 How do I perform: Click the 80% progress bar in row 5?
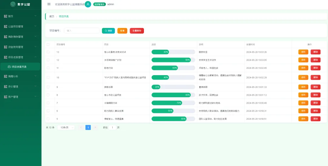[x=173, y=119]
